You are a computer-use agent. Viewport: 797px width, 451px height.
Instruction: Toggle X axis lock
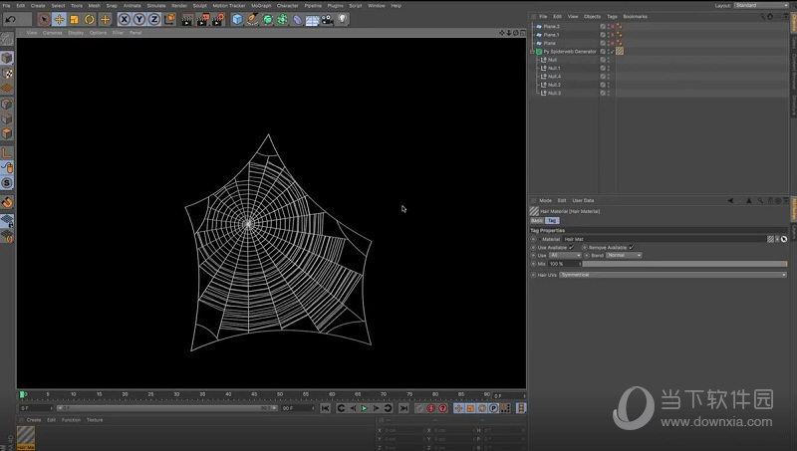point(124,19)
